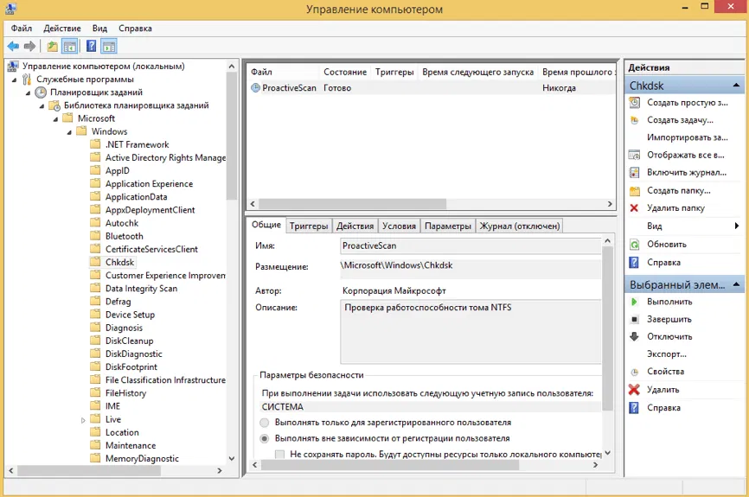The image size is (749, 497).
Task: Click the Up one level folder icon
Action: click(52, 47)
